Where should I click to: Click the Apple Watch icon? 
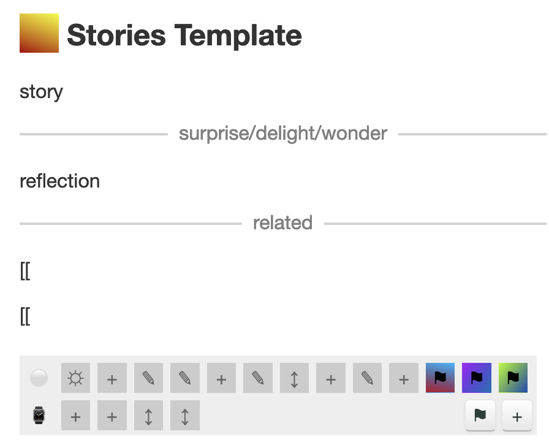[x=39, y=416]
